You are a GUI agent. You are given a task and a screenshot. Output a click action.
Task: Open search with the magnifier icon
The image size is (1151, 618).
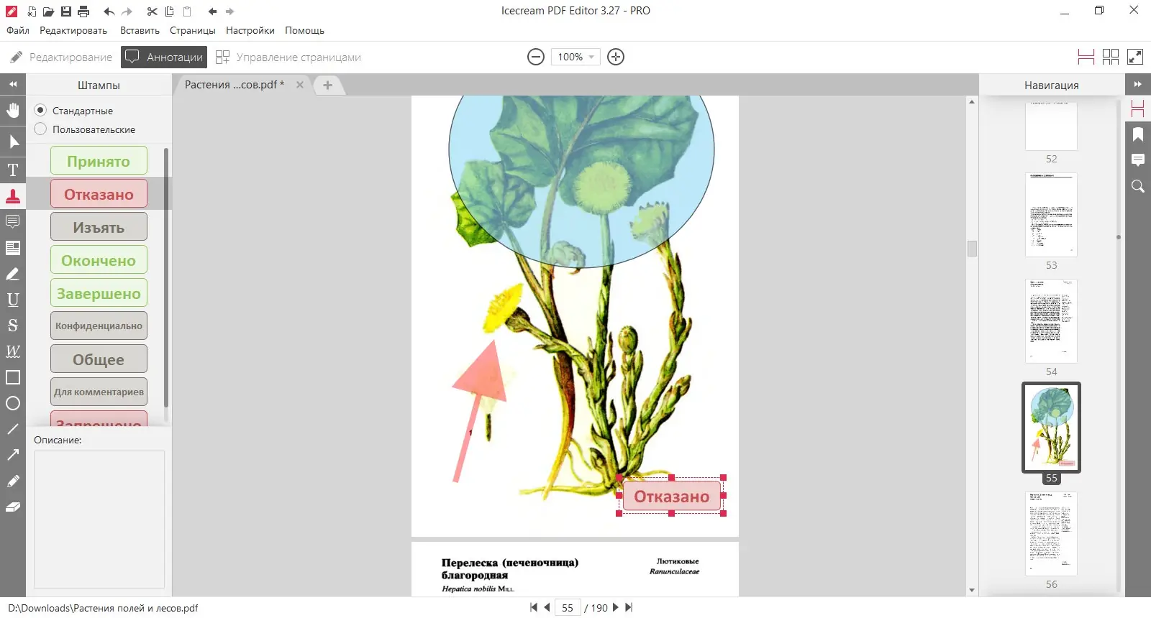tap(1138, 186)
